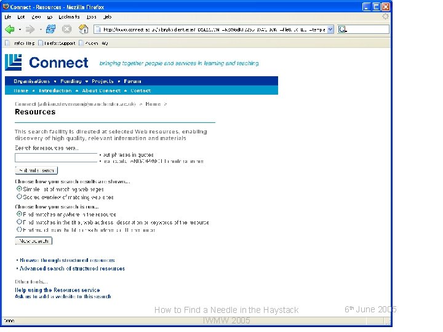Open Ask us to add a website link
443x332 pixels.
[x=63, y=296]
